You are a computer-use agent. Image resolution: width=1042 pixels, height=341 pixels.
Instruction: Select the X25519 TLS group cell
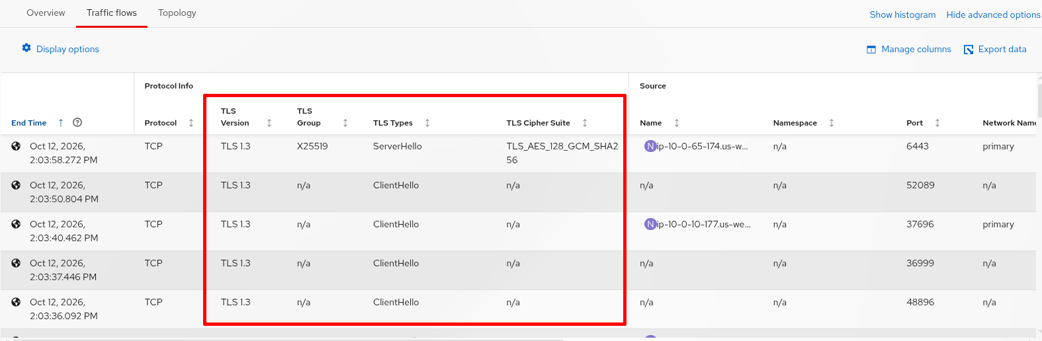312,146
